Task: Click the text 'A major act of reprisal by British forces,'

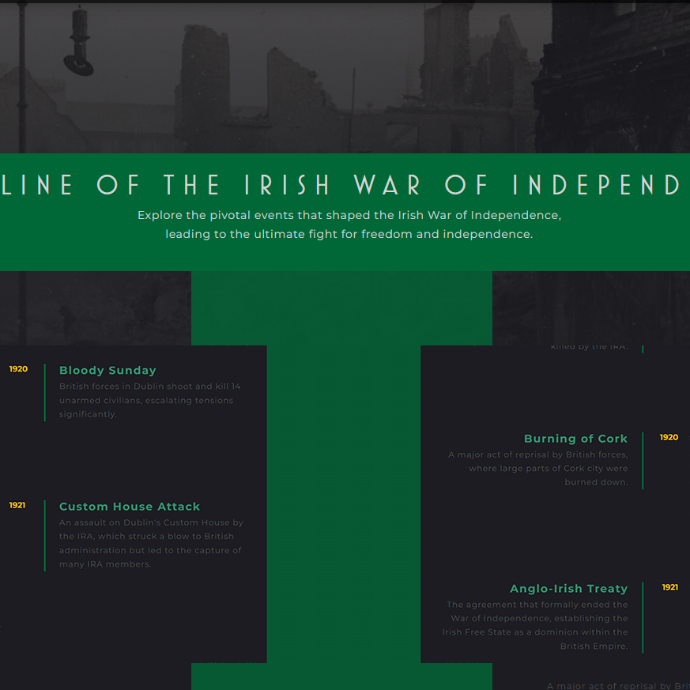Action: 537,454
